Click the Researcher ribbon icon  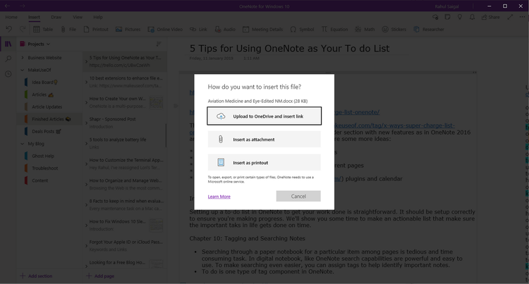point(417,30)
